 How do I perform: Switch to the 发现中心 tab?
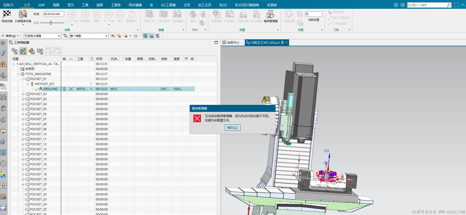[x=231, y=43]
